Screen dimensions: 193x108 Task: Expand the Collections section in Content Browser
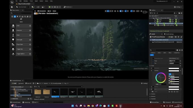[11, 99]
